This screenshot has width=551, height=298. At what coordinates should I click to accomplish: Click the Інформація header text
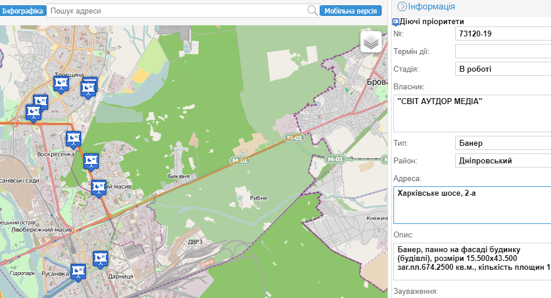pos(431,6)
